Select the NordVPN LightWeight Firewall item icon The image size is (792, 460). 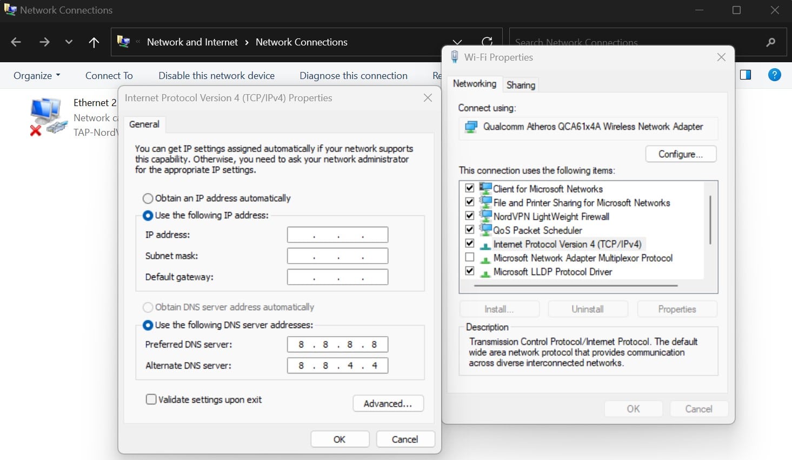485,216
